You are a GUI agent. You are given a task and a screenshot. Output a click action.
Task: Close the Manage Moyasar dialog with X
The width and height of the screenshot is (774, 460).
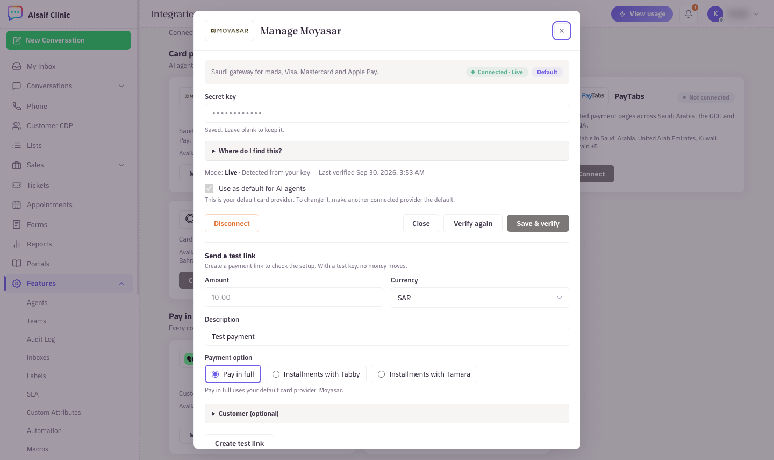click(x=562, y=31)
